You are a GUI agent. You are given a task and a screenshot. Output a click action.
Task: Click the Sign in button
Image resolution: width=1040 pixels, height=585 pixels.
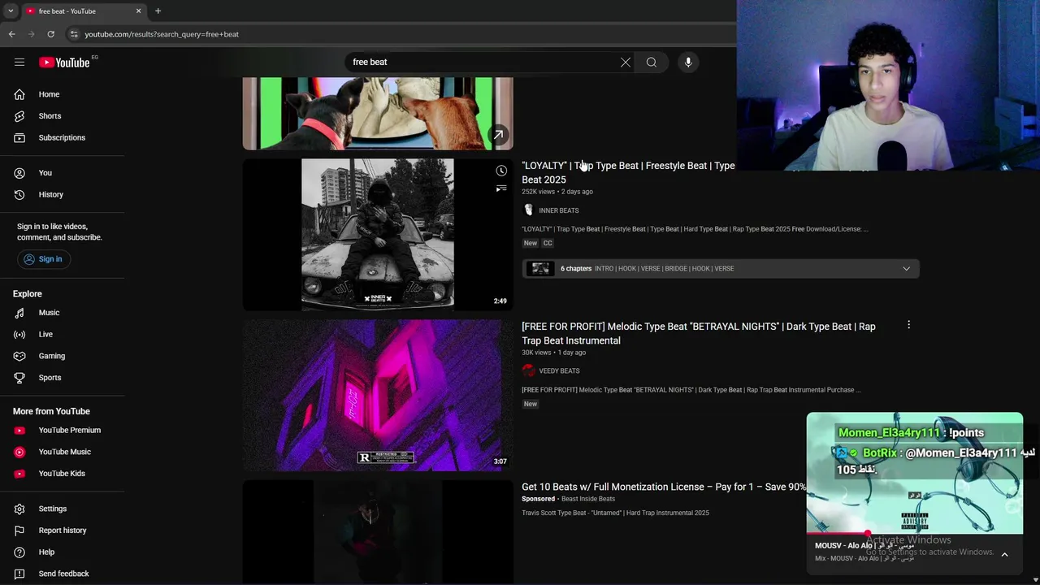pyautogui.click(x=44, y=259)
